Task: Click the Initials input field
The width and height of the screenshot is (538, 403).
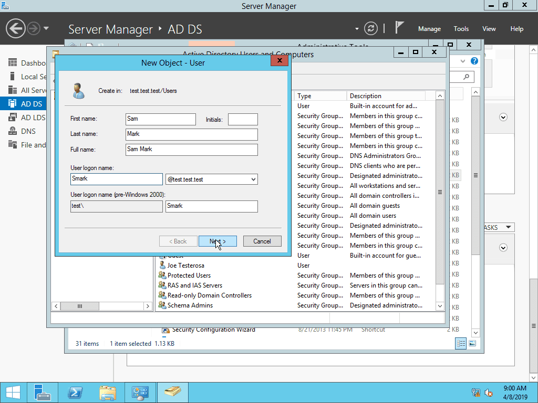Action: point(243,119)
